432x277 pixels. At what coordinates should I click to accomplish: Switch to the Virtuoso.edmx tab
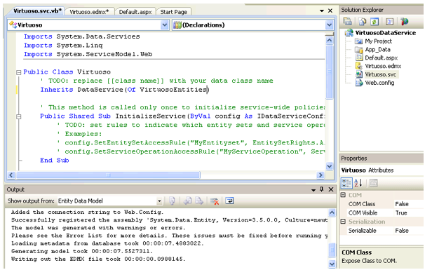[89, 12]
